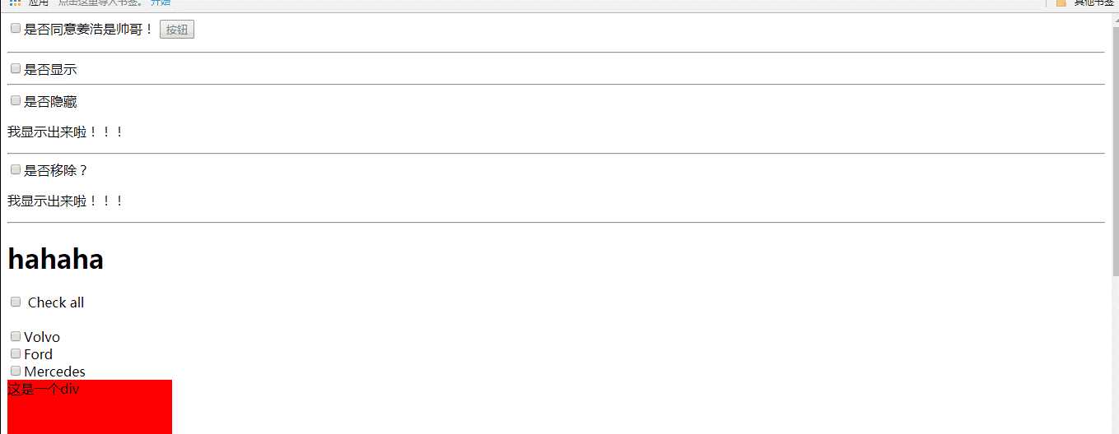
Task: Enable the 是否隐藏 checkbox
Action: click(x=16, y=101)
